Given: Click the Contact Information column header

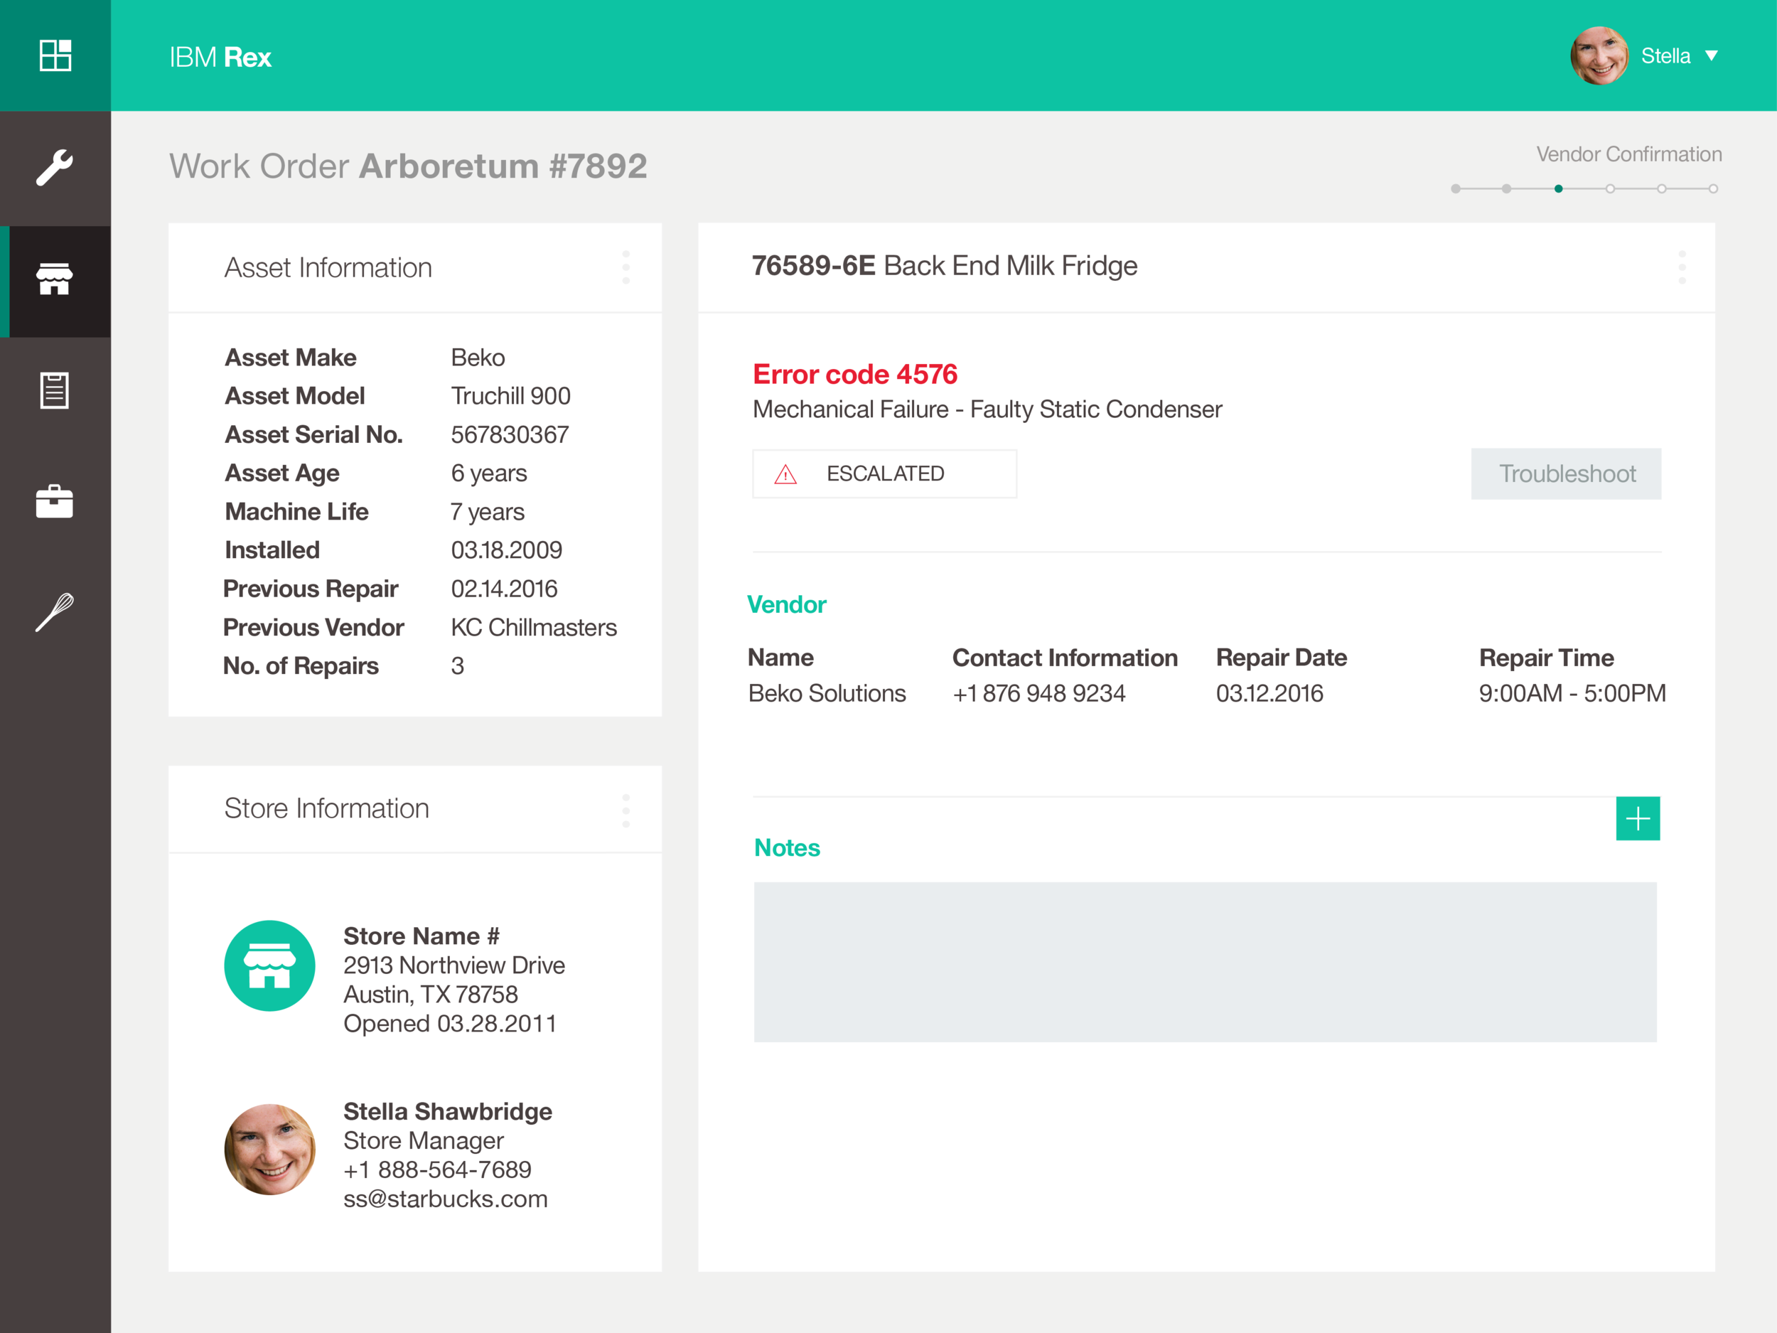Looking at the screenshot, I should pos(1065,658).
